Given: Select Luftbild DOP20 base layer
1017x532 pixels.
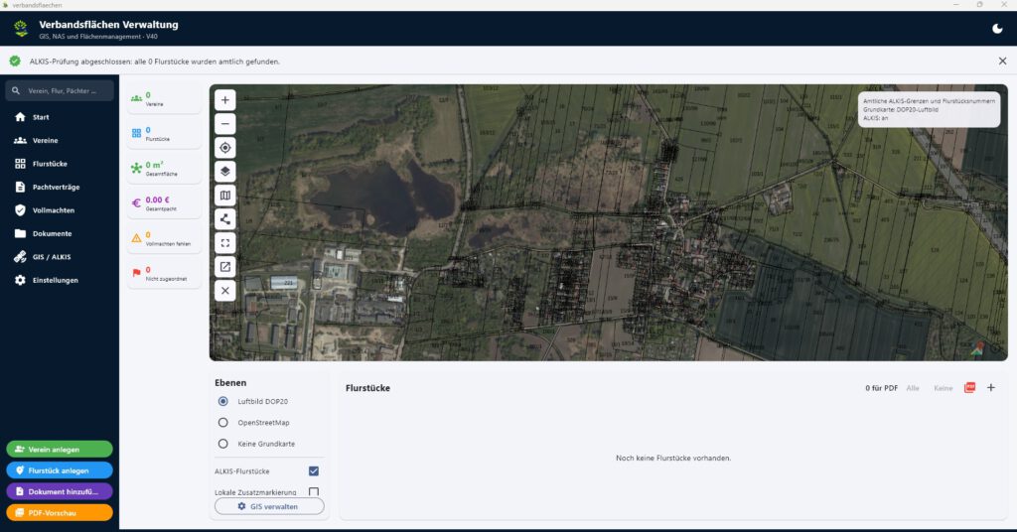Looking at the screenshot, I should [223, 401].
